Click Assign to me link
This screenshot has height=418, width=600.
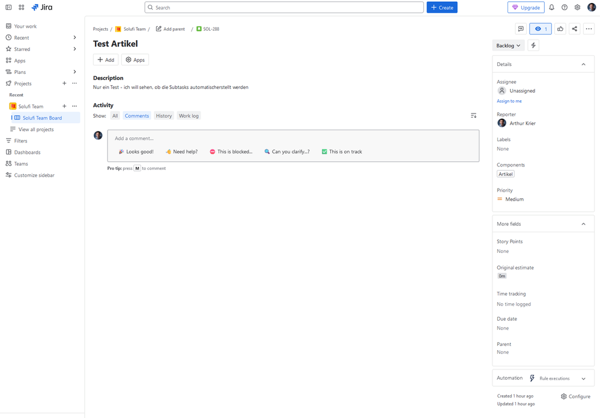pyautogui.click(x=509, y=101)
